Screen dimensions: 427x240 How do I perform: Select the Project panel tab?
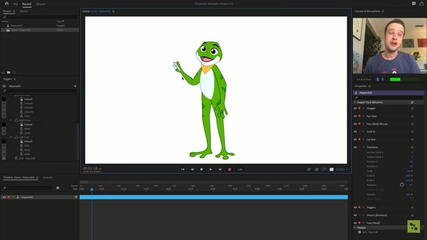(x=7, y=11)
